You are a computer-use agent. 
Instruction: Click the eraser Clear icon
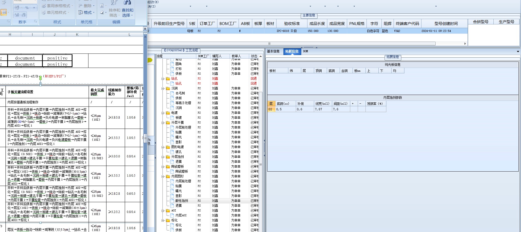(102, 12)
